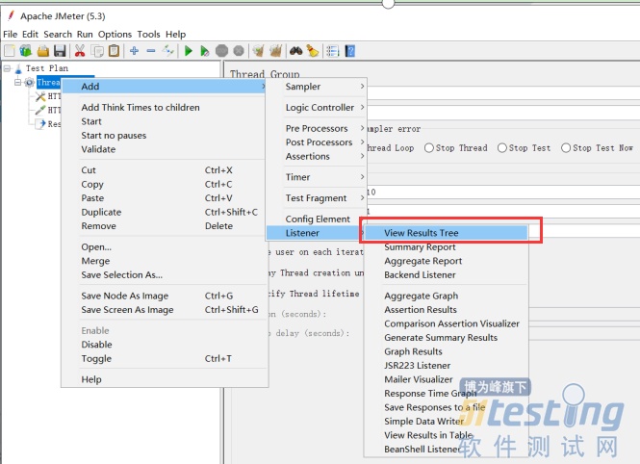The height and width of the screenshot is (464, 640).
Task: Click the Paste clipboard icon
Action: 115,51
